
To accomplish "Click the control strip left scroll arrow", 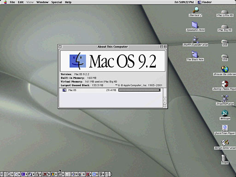I will coord(5,174).
